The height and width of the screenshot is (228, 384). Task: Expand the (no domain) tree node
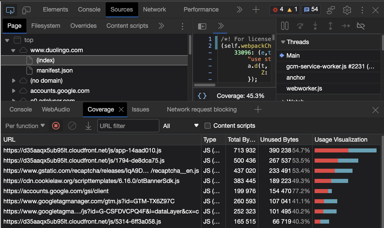pyautogui.click(x=14, y=81)
